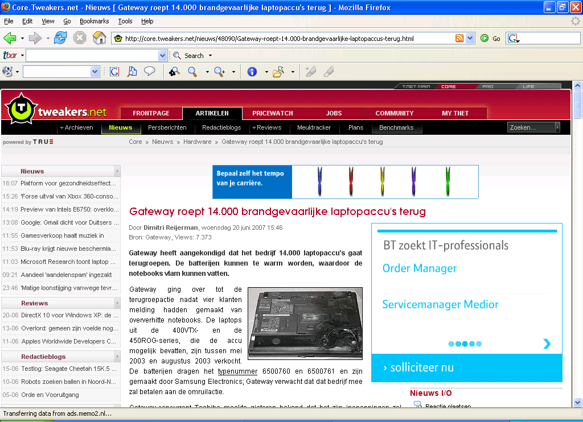The height and width of the screenshot is (422, 583).
Task: Click the grey Forward arrow button
Action: click(35, 38)
